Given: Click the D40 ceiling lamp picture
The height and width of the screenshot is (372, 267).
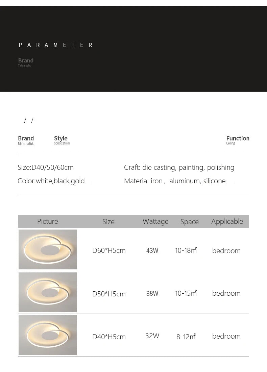Looking at the screenshot, I should point(48,335).
